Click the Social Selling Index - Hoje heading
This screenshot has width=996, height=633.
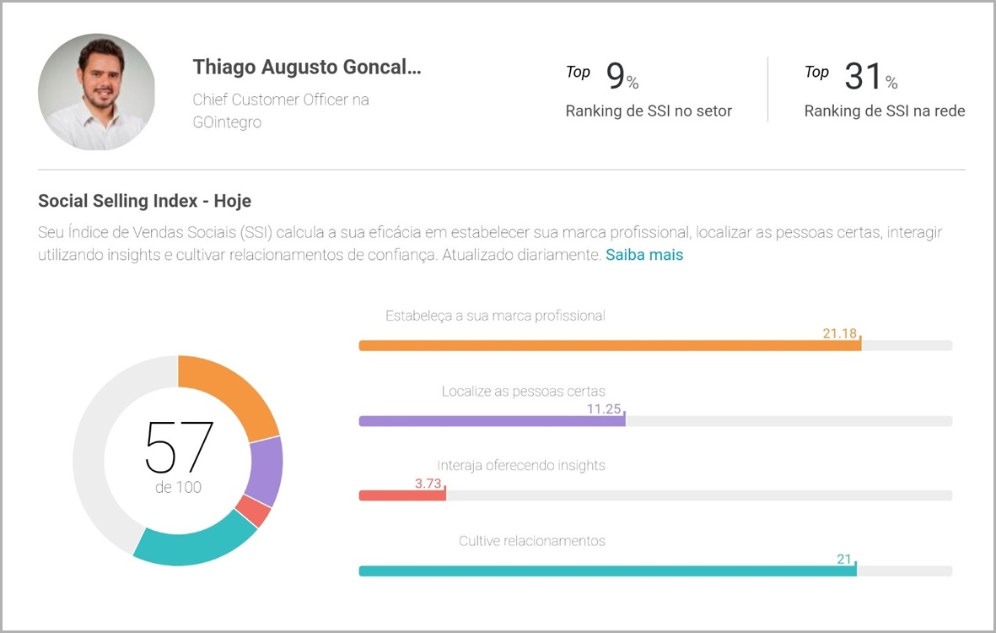143,201
